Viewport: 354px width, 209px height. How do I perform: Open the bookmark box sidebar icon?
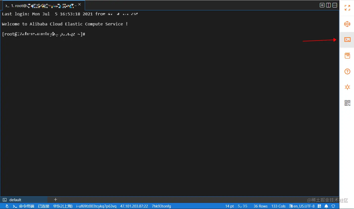[347, 56]
